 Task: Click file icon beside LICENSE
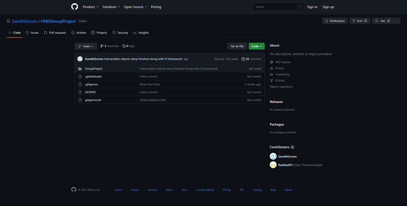(x=80, y=92)
